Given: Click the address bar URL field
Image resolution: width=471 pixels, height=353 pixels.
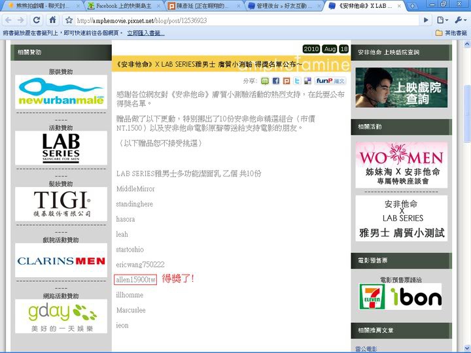Looking at the screenshot, I should click(247, 20).
